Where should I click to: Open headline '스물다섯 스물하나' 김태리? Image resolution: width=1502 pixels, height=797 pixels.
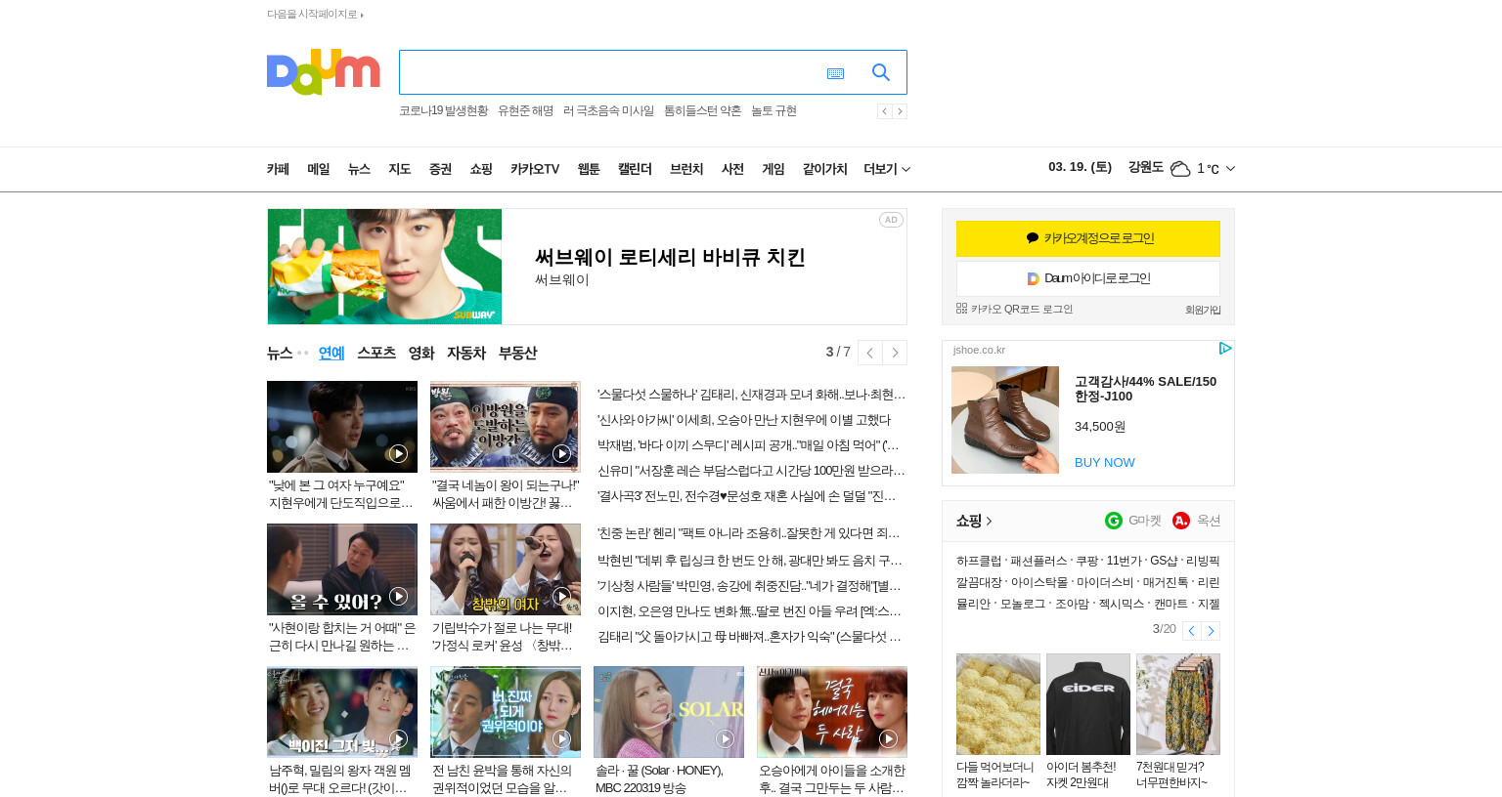coord(752,395)
